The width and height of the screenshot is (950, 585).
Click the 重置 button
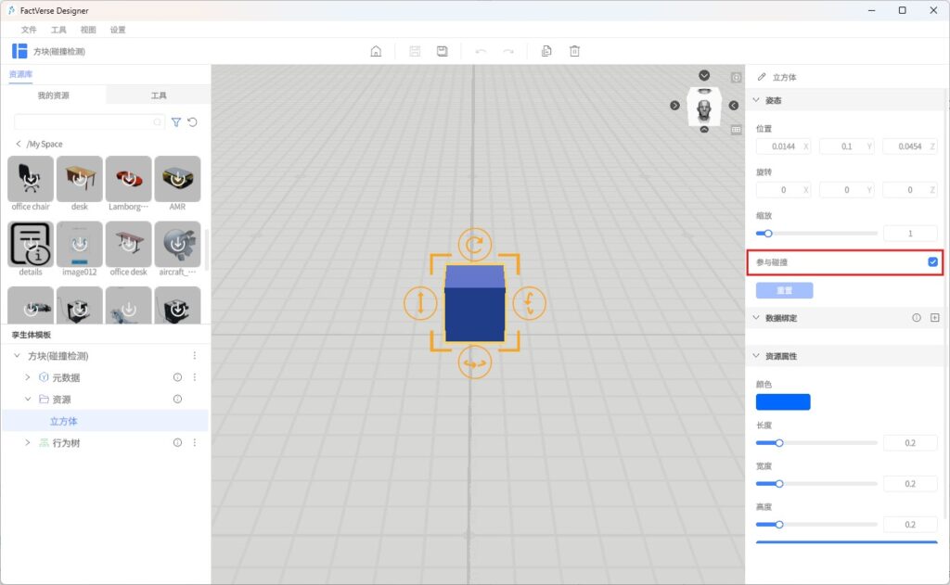coord(784,291)
